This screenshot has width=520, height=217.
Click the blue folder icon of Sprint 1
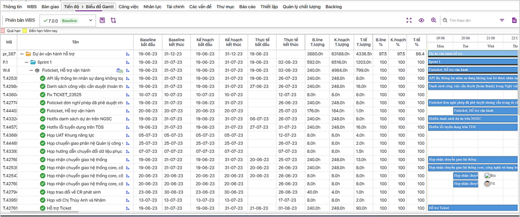click(x=33, y=62)
